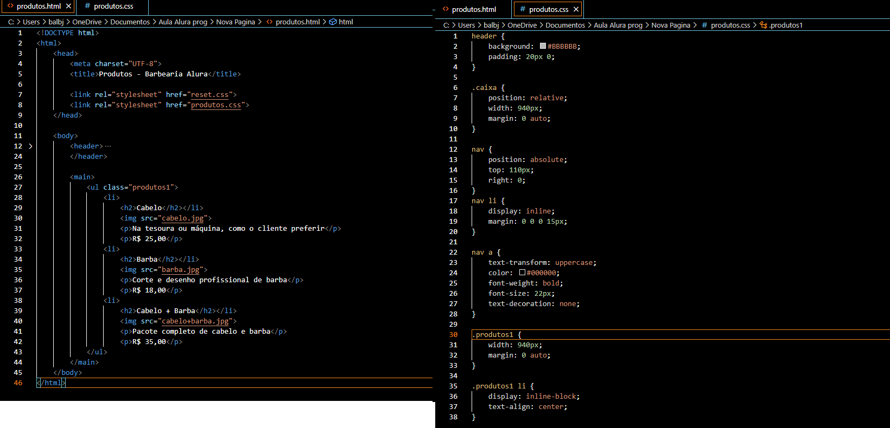The height and width of the screenshot is (428, 890).
Task: Click line number 26 in HTML editor
Action: (x=18, y=177)
